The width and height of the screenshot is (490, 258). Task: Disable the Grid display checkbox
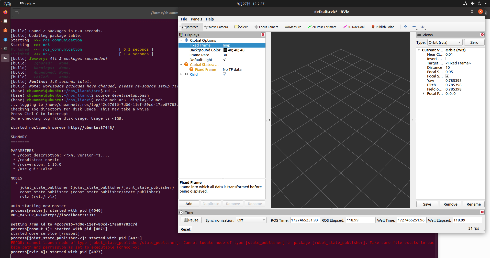[224, 74]
